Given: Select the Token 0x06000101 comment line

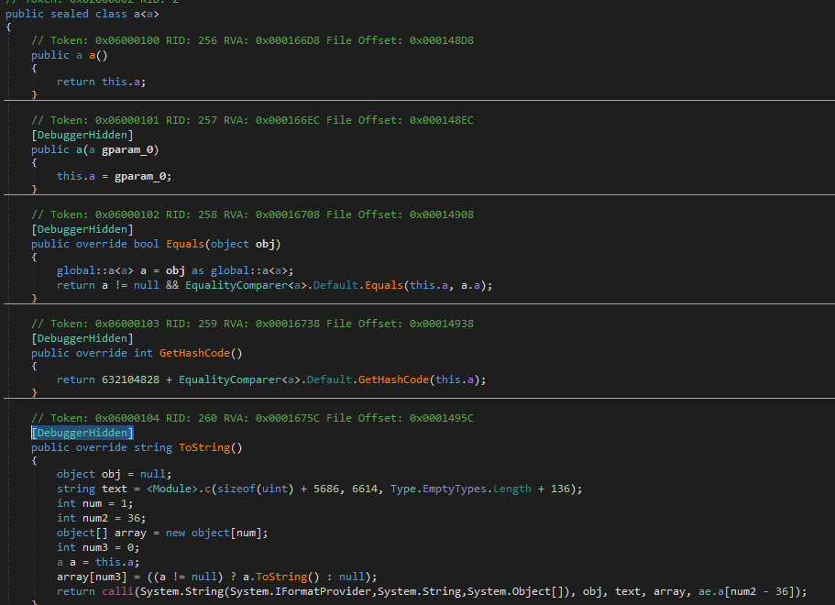Looking at the screenshot, I should pos(252,120).
